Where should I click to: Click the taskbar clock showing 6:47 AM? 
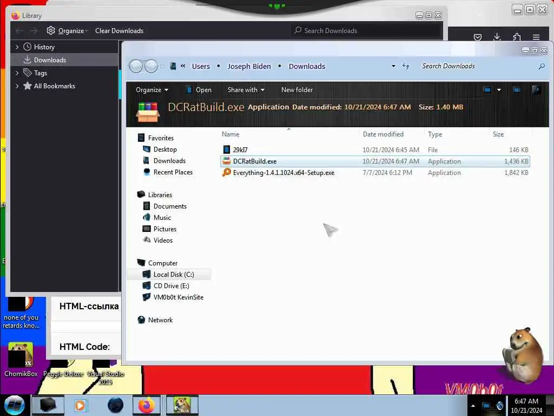point(526,406)
